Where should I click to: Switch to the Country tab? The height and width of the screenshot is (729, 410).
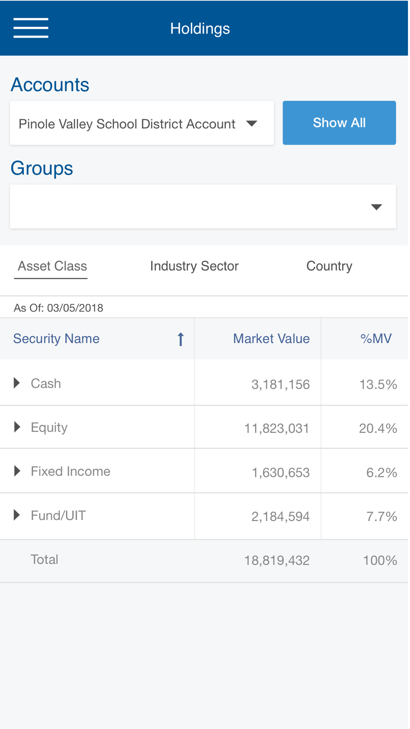329,266
